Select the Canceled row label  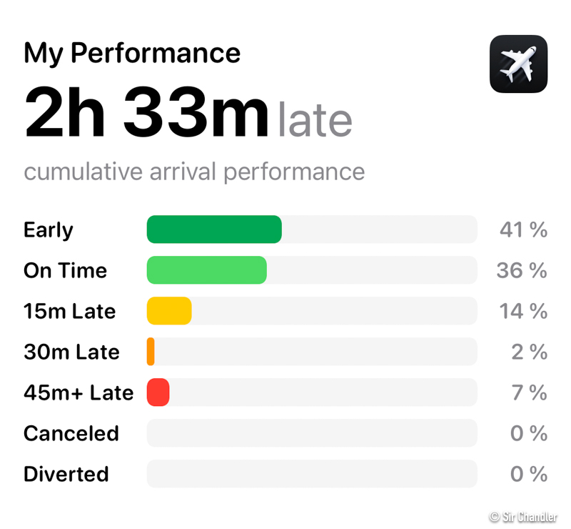[71, 434]
